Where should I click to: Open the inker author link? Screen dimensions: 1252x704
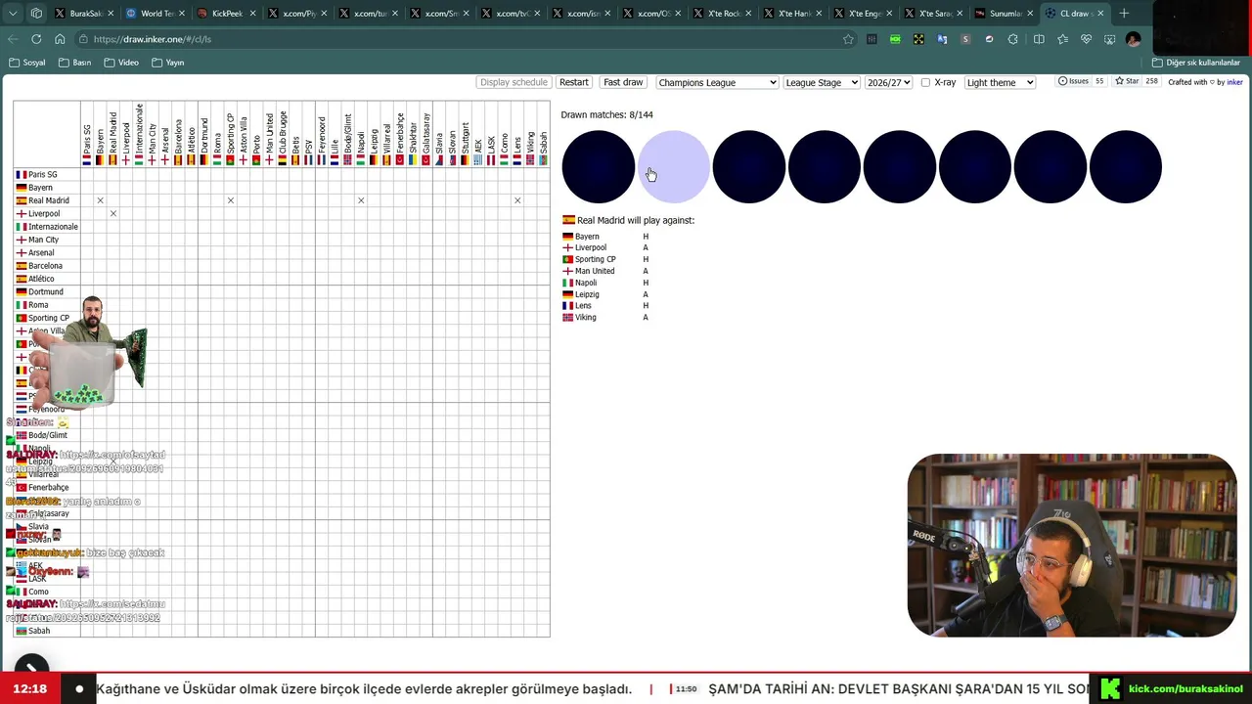coord(1234,82)
